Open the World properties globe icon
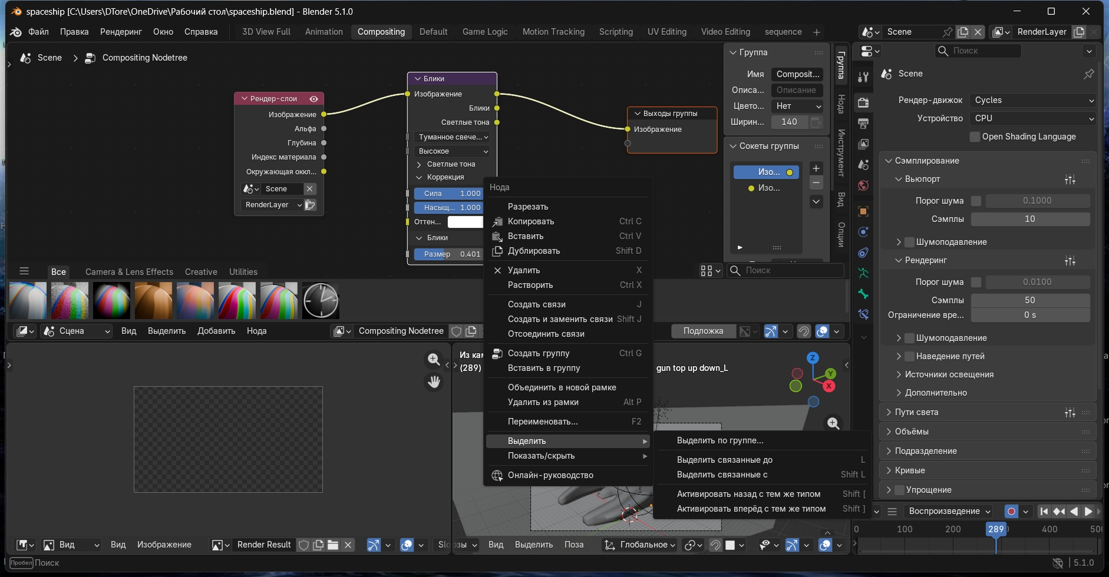Screen dimensions: 1109x577 click(x=863, y=185)
